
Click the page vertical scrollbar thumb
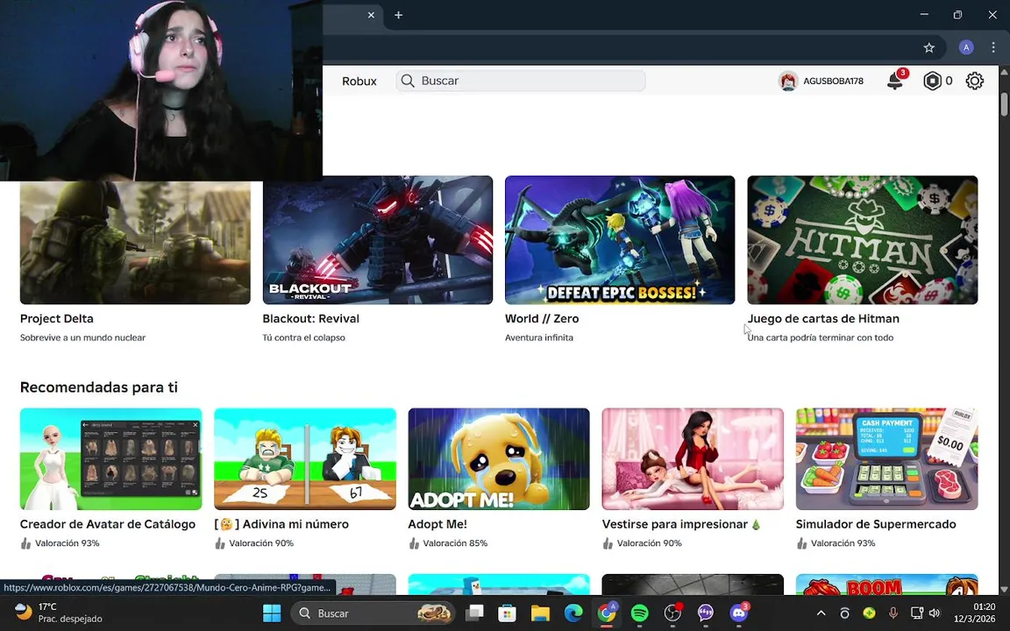1004,105
